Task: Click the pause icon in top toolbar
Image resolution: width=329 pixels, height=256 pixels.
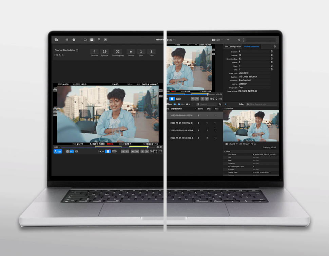Action: (67, 40)
